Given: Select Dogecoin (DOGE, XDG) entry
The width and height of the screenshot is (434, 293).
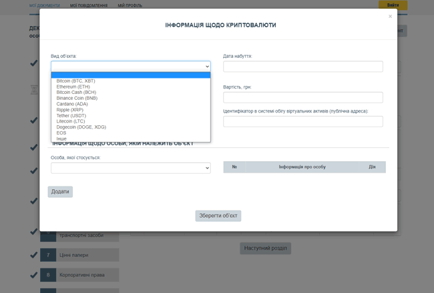Looking at the screenshot, I should tap(81, 127).
